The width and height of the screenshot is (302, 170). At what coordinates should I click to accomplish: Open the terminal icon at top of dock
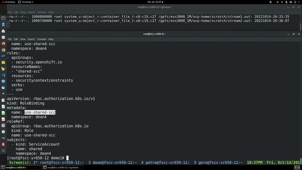click(x=3, y=18)
